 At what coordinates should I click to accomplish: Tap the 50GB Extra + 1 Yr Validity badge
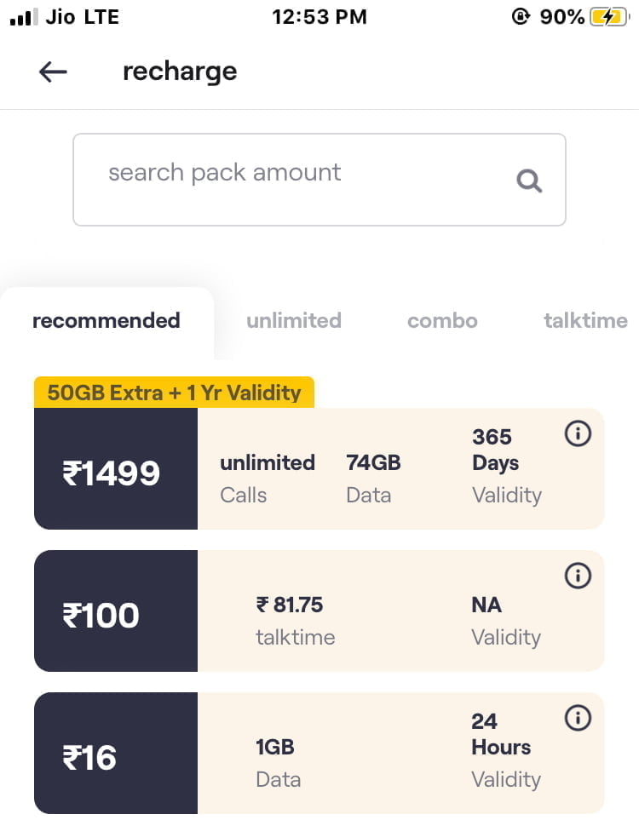tap(174, 393)
